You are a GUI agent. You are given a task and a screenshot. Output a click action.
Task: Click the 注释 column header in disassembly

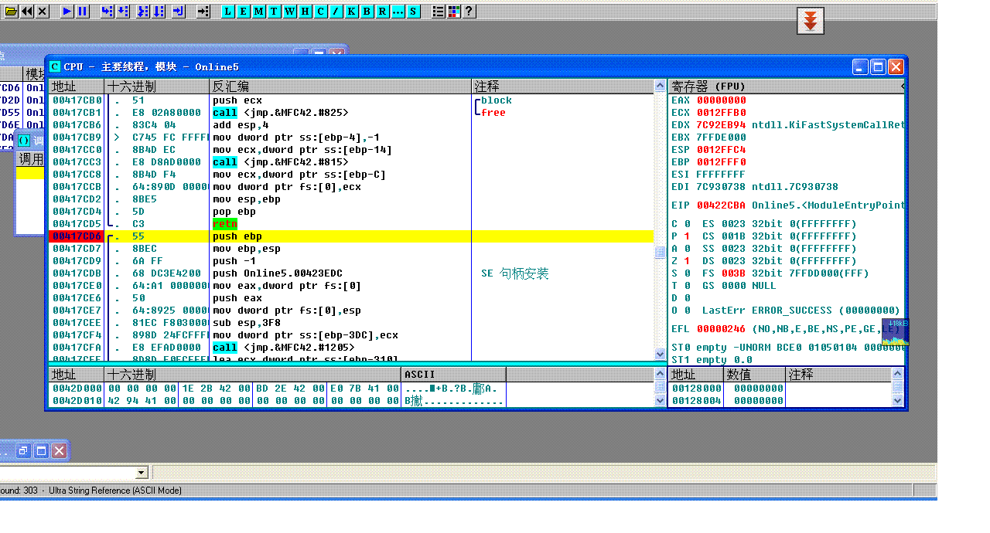tap(563, 87)
